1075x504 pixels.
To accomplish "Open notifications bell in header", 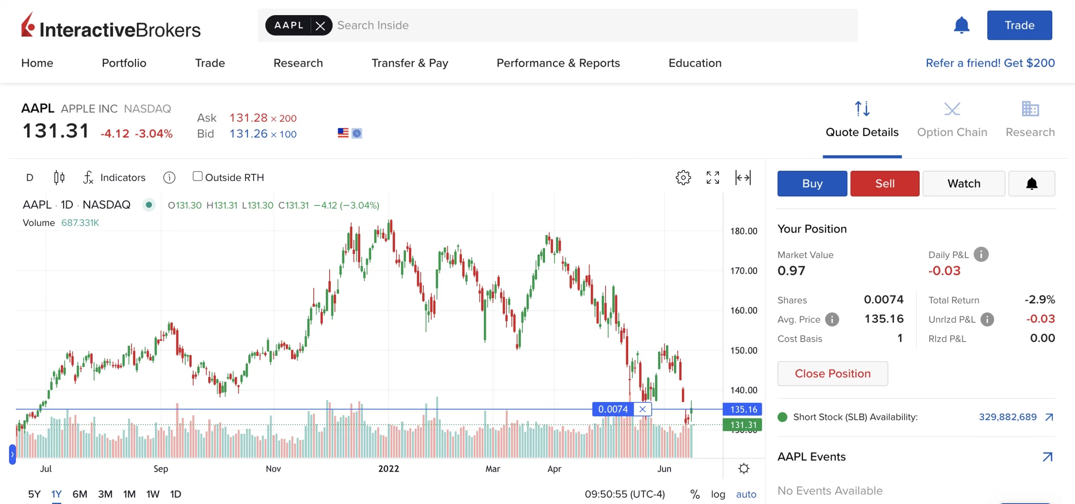I will 962,25.
